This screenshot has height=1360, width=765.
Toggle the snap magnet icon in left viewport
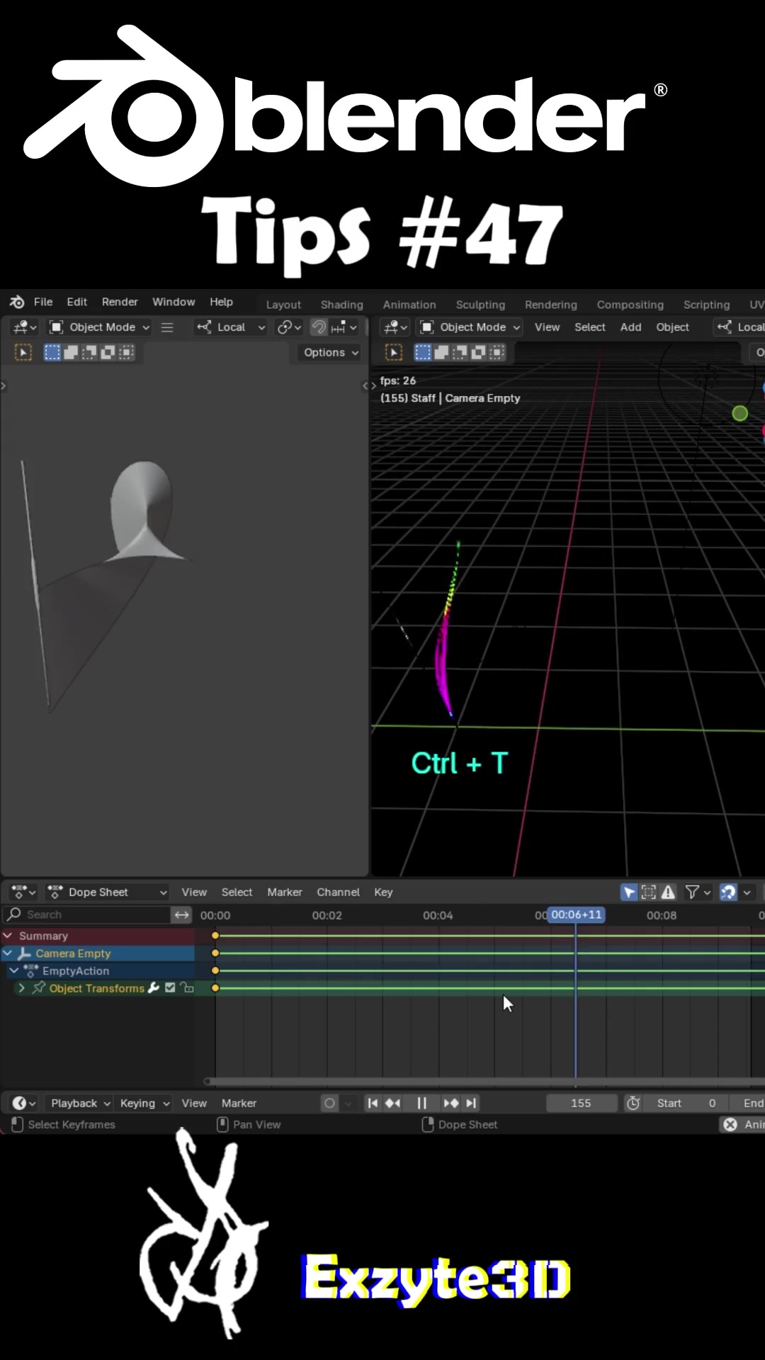coord(319,327)
